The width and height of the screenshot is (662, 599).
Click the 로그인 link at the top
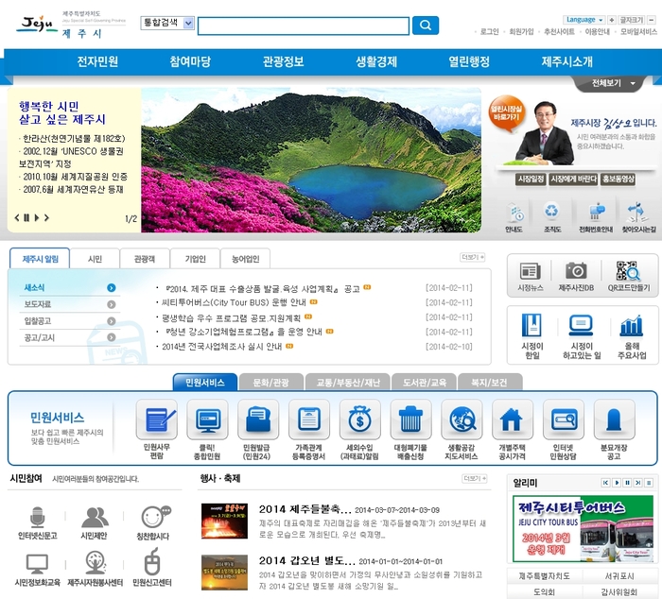[489, 32]
